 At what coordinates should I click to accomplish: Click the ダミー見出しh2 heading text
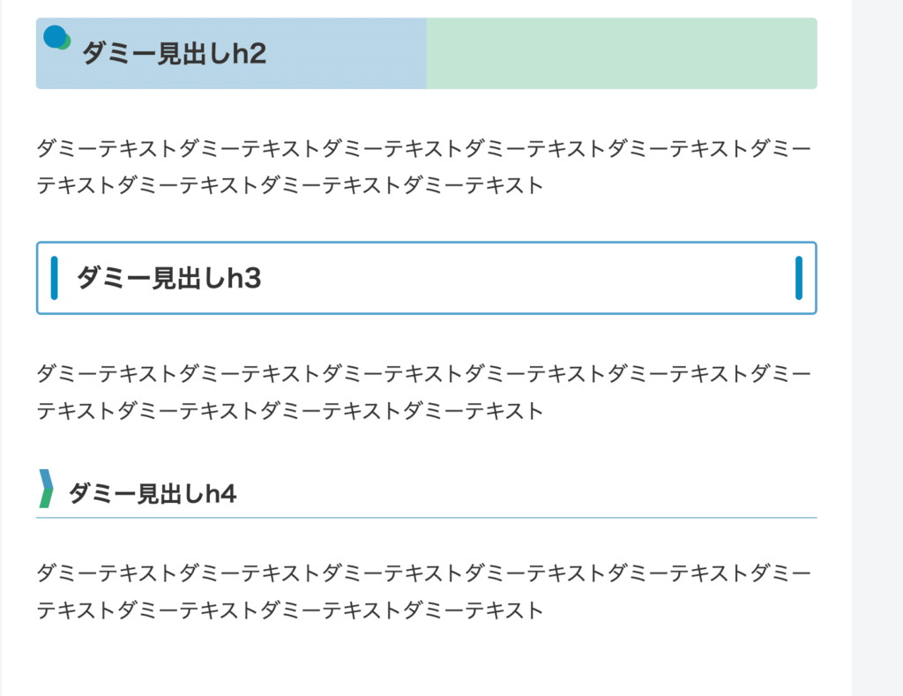tap(174, 54)
